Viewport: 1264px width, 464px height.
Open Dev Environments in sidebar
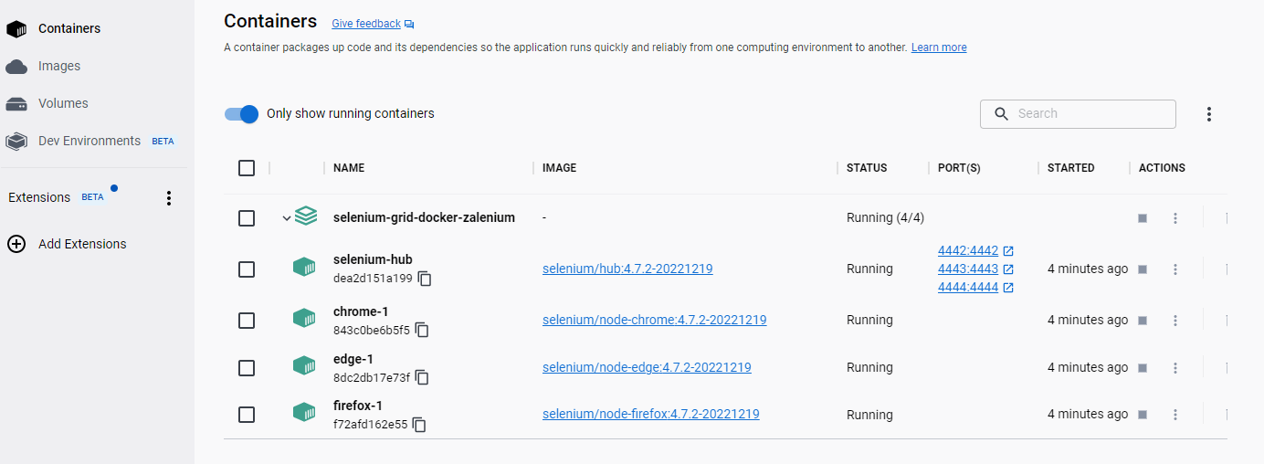pos(90,141)
